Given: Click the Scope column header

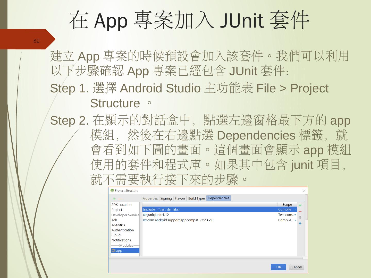Looking at the screenshot, I should (x=287, y=204).
